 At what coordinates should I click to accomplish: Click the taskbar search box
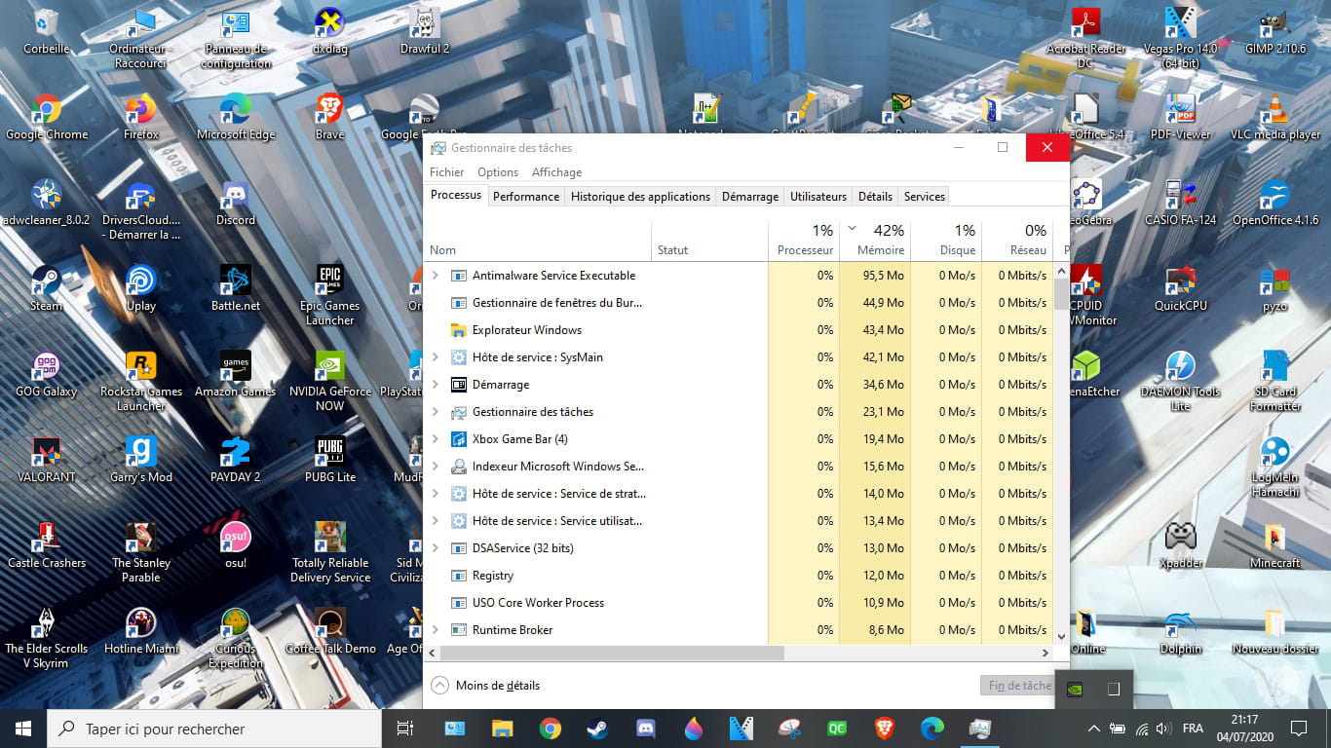[x=214, y=728]
